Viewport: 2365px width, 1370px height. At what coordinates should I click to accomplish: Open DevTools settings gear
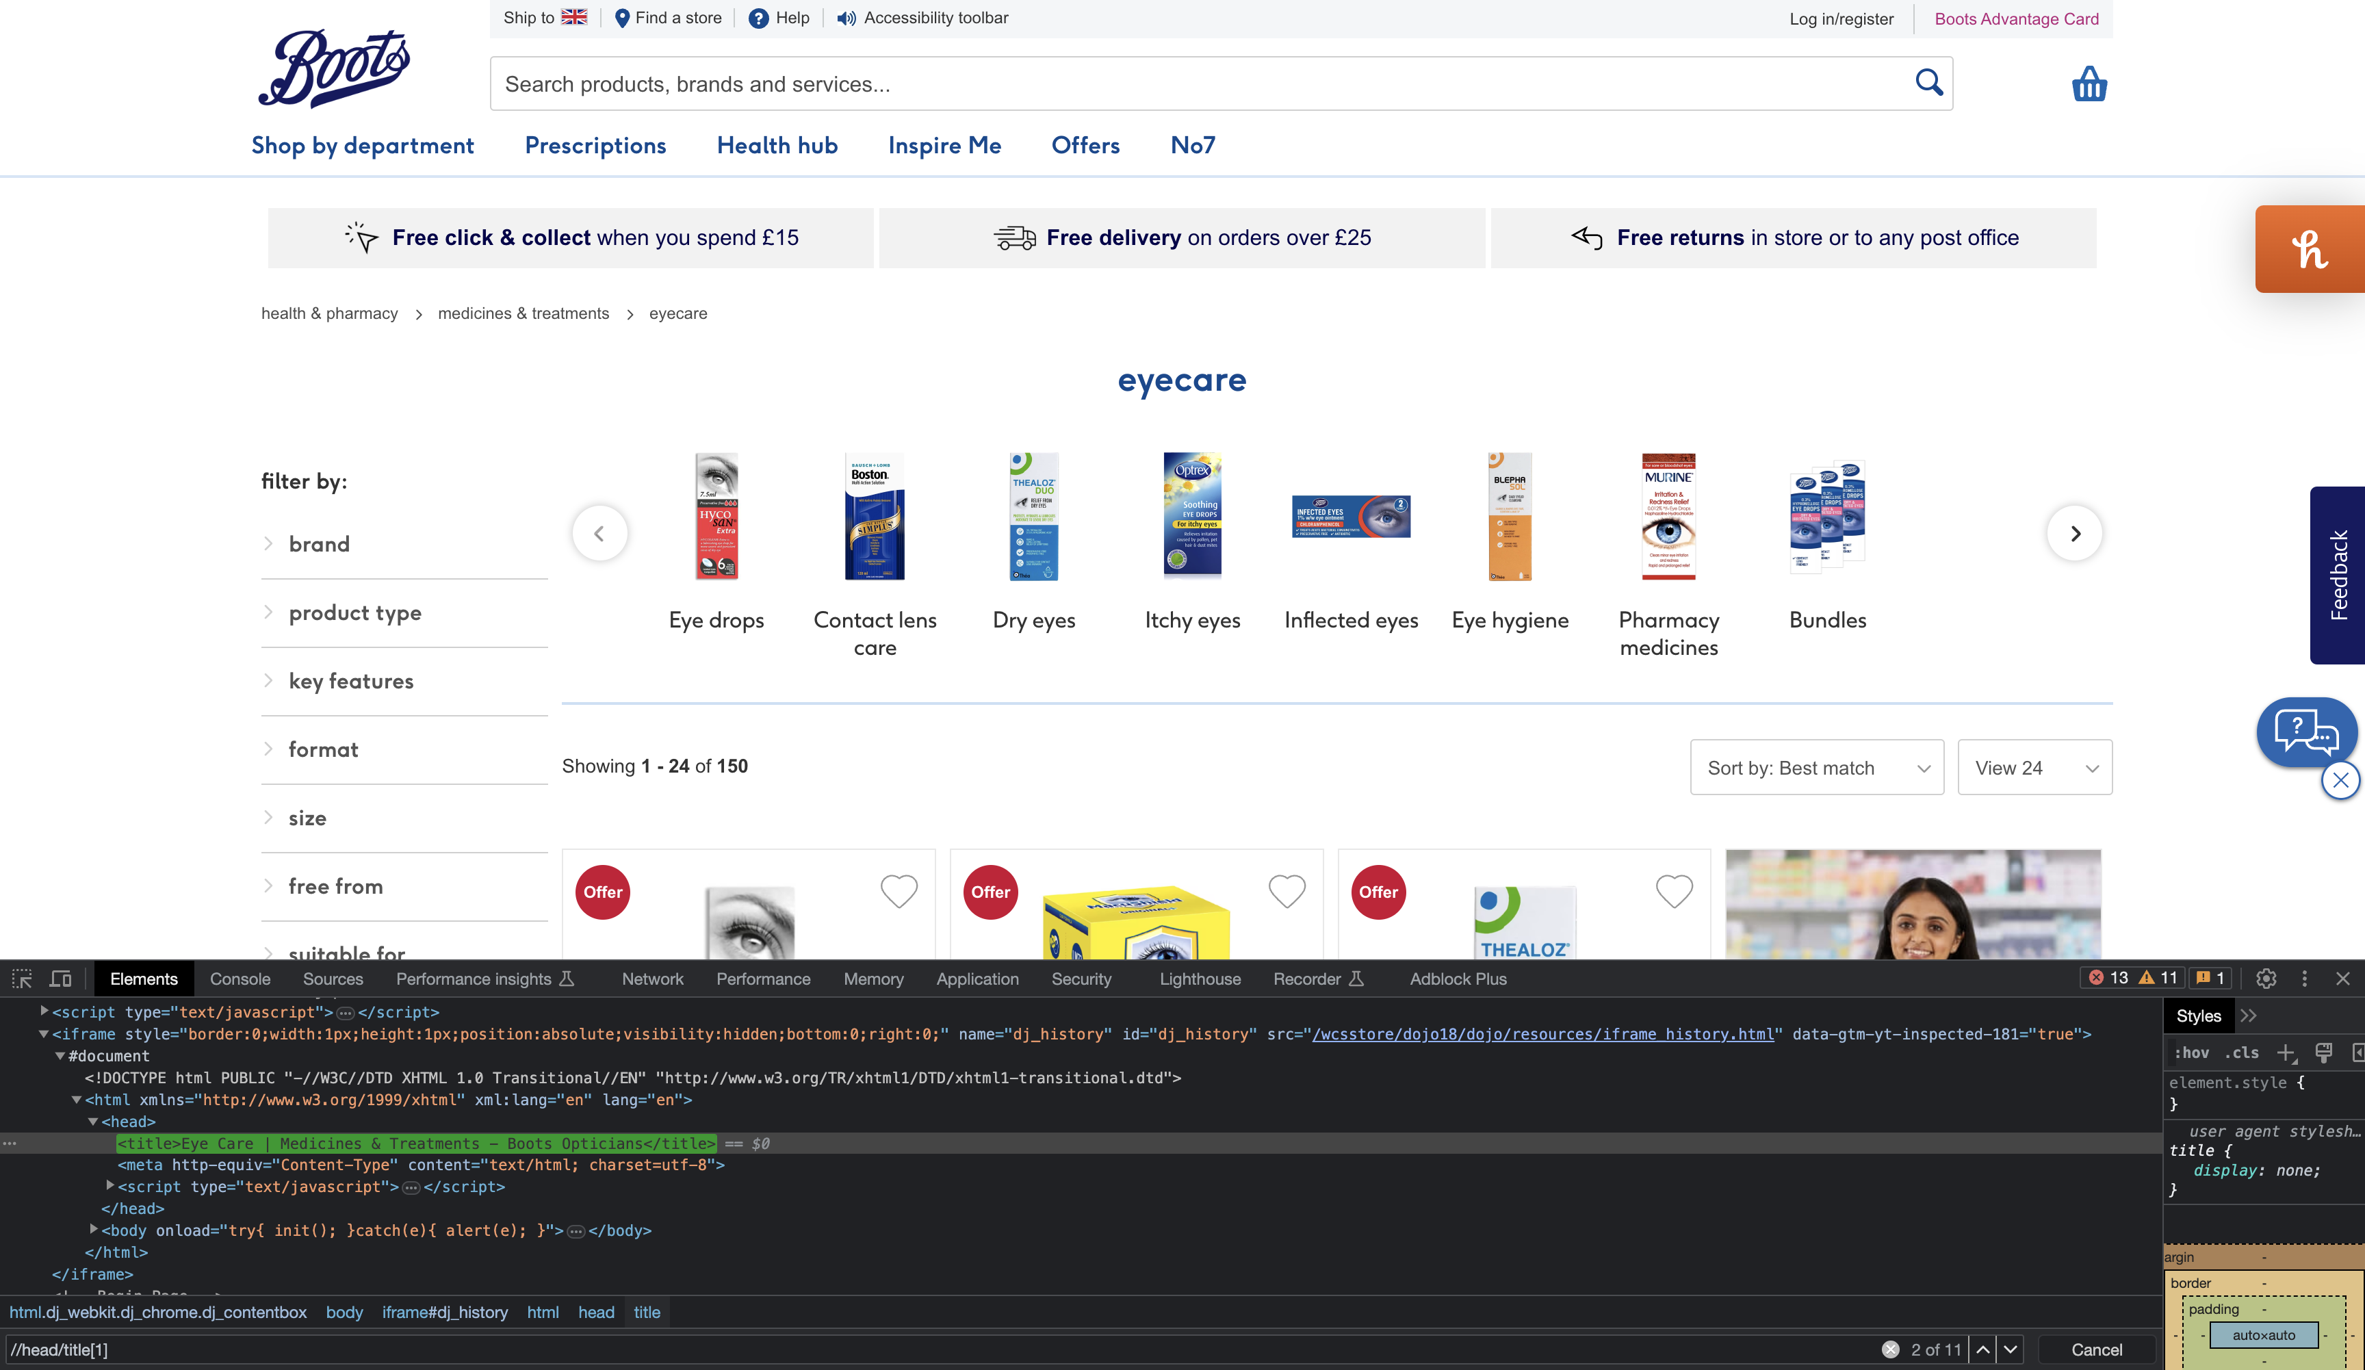point(2266,979)
